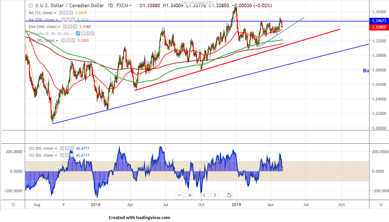The image size is (389, 222).
Task: Reset the chart view with circular arrow
Action: point(229,195)
